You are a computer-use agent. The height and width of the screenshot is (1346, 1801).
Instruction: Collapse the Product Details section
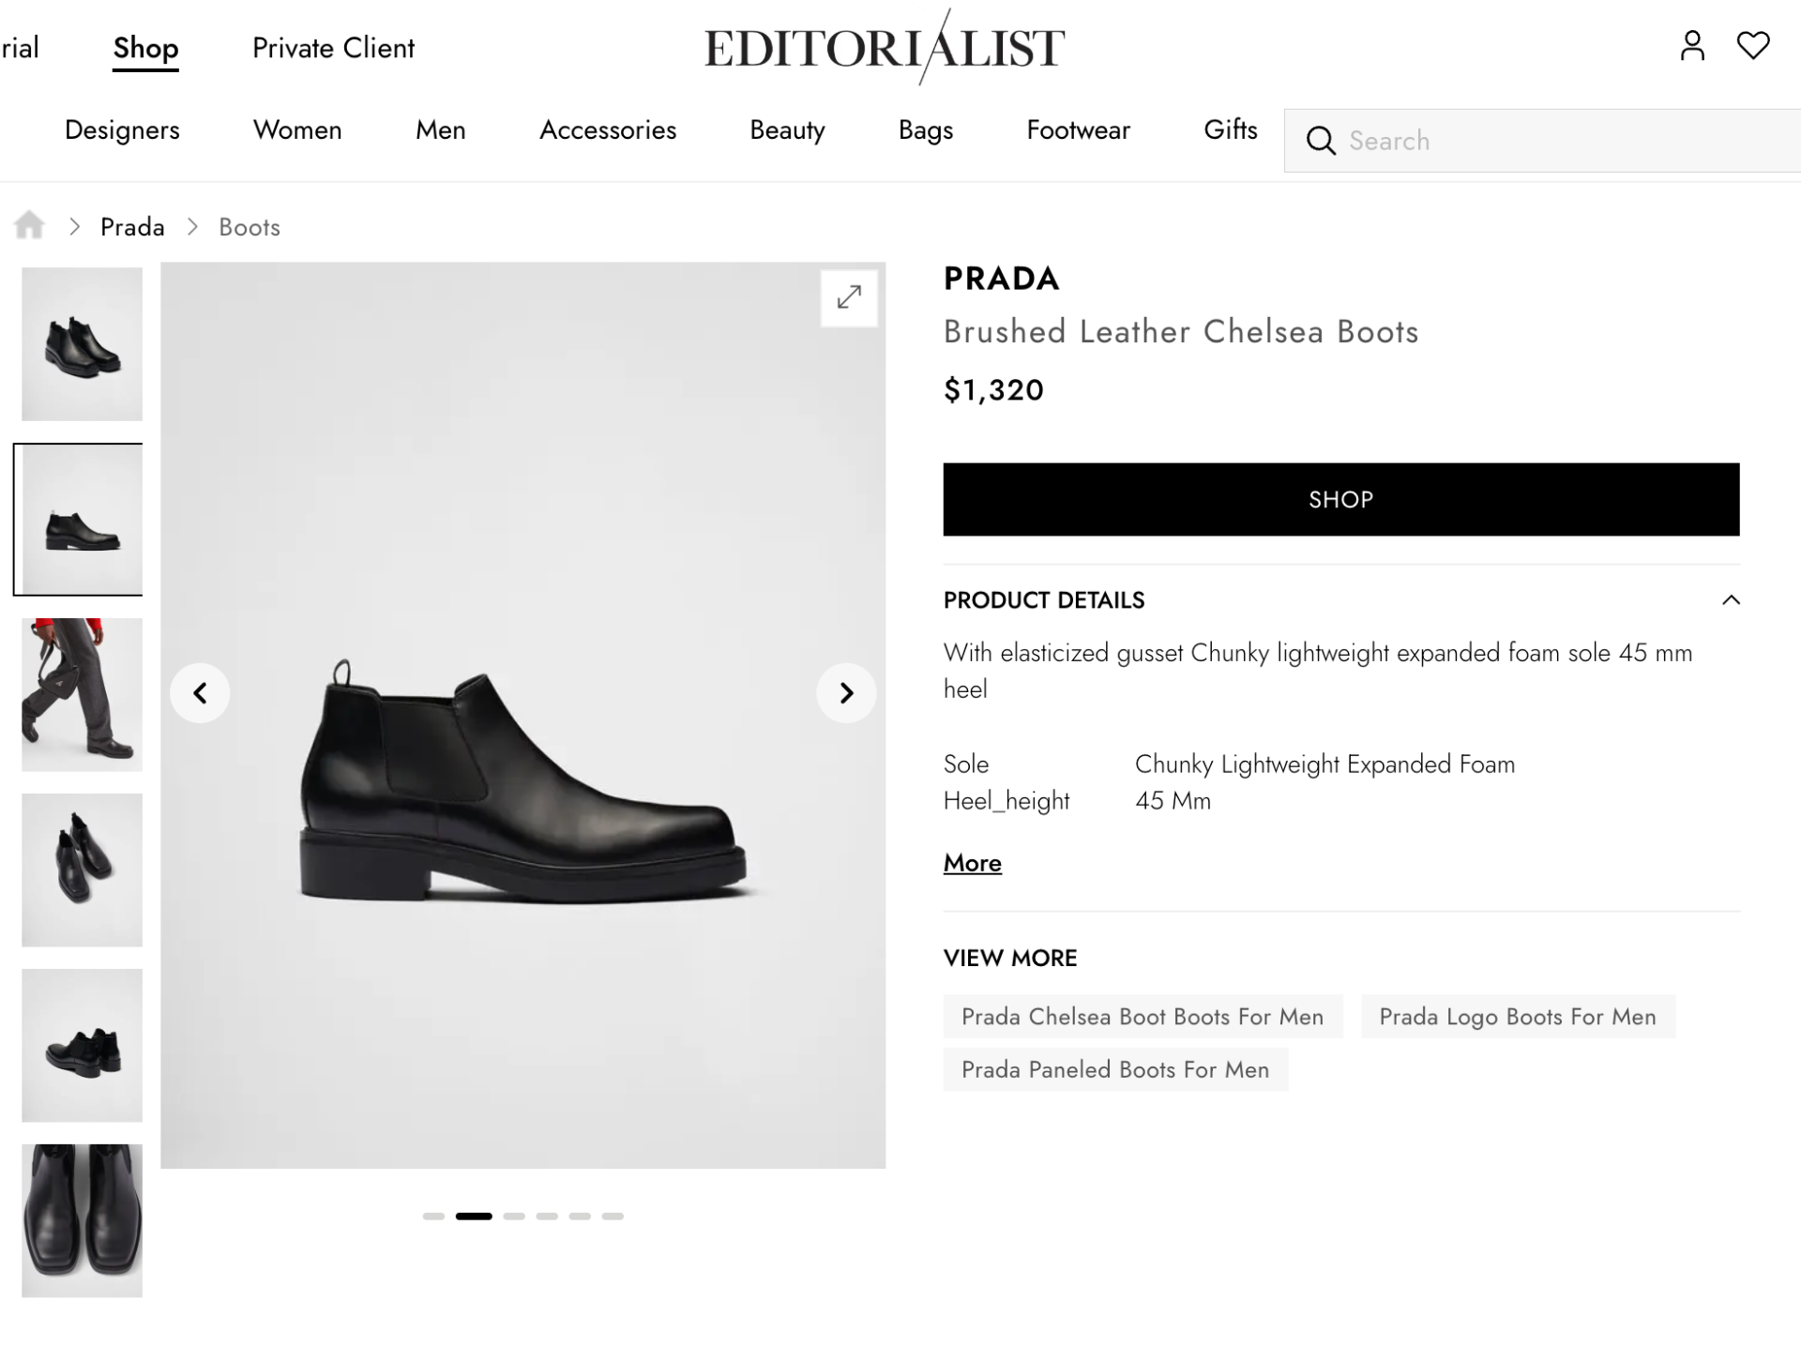tap(1732, 599)
